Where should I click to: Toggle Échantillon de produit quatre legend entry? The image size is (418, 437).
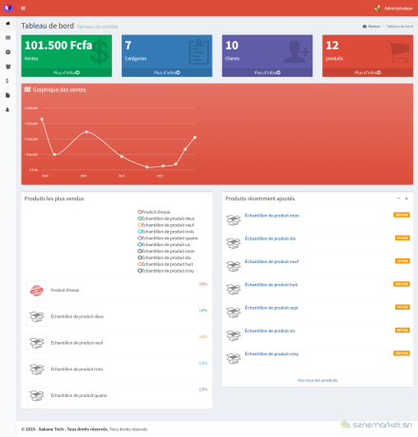pos(168,238)
